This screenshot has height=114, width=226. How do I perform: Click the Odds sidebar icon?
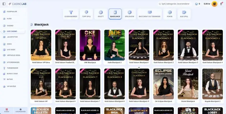4,44
